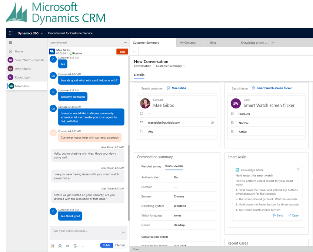Send the message with arrow icon

tap(123, 232)
